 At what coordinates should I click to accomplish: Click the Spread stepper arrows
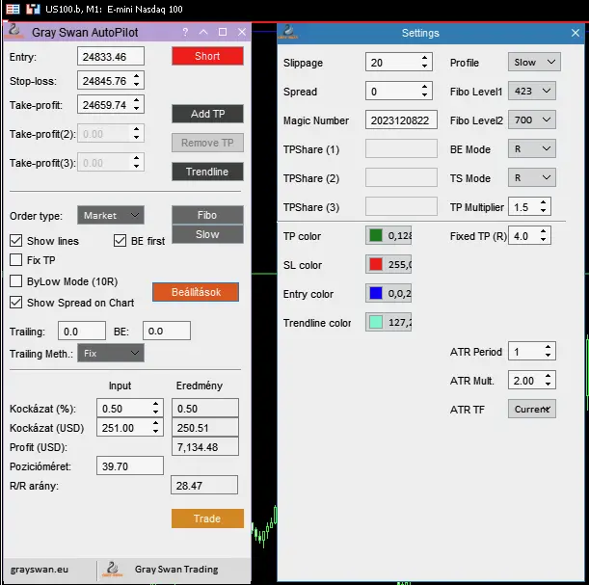(424, 92)
